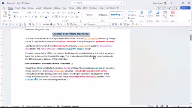The width and height of the screenshot is (192, 108).
Task: Click in the Search box
Action: coord(97,3)
